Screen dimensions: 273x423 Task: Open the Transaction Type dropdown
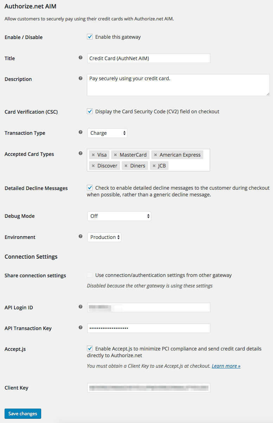[107, 133]
